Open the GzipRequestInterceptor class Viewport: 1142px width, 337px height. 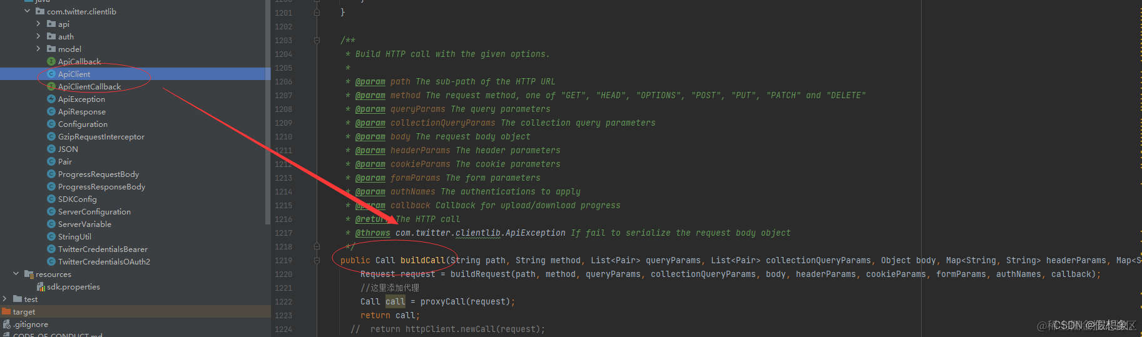(101, 136)
